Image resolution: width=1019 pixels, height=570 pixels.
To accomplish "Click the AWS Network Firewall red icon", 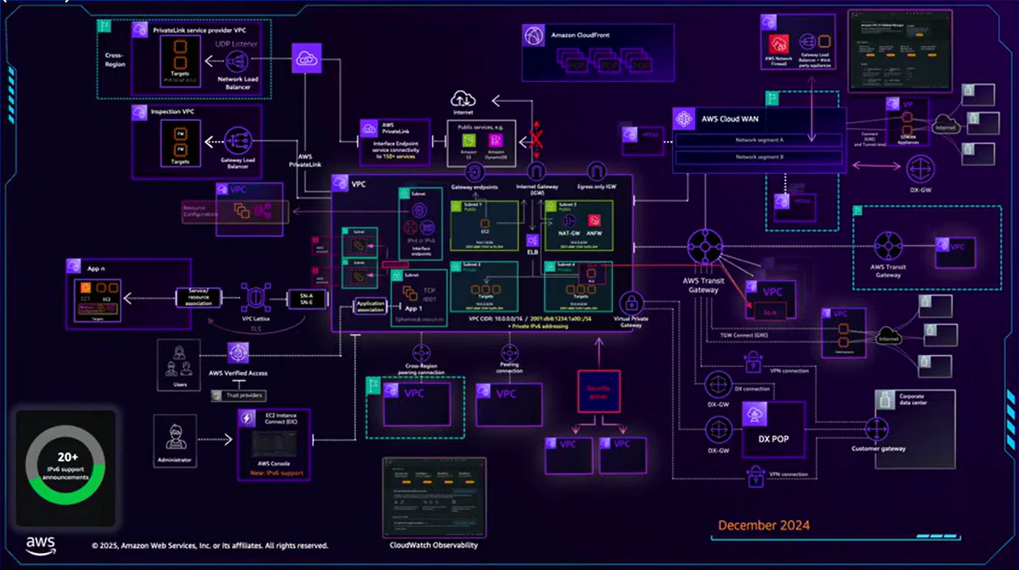I will click(779, 44).
